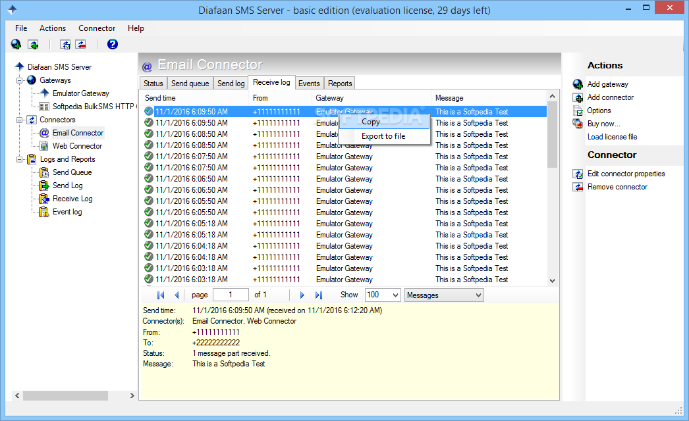Open help with the blue question mark icon
The width and height of the screenshot is (689, 421).
[x=113, y=44]
